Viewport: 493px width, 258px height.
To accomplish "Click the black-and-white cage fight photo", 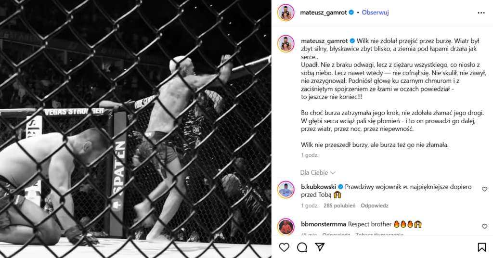I will (135, 129).
